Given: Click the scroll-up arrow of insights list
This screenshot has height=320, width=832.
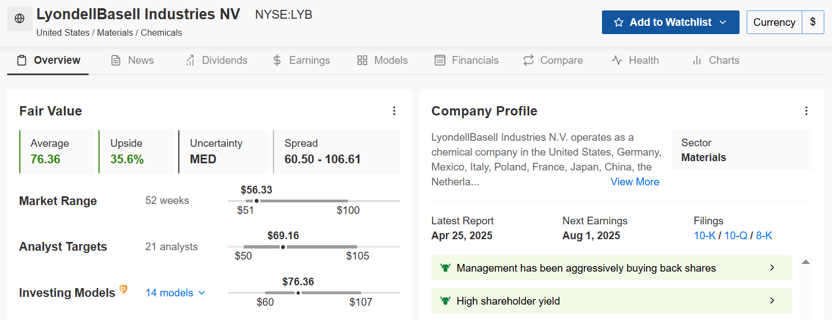Looking at the screenshot, I should pos(806,262).
